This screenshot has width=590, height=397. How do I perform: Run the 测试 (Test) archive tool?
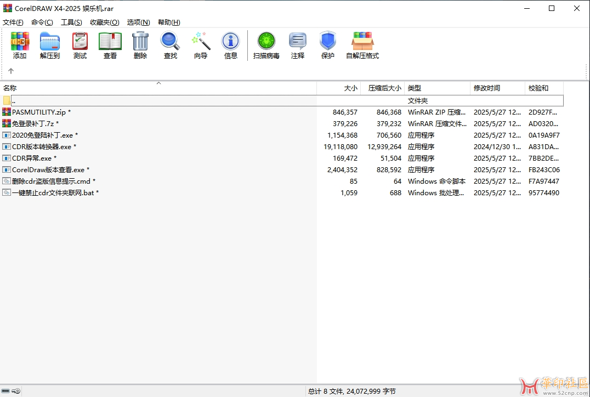(80, 41)
